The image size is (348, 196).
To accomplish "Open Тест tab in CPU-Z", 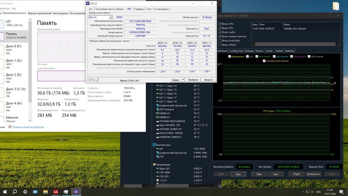I will click(149, 9).
